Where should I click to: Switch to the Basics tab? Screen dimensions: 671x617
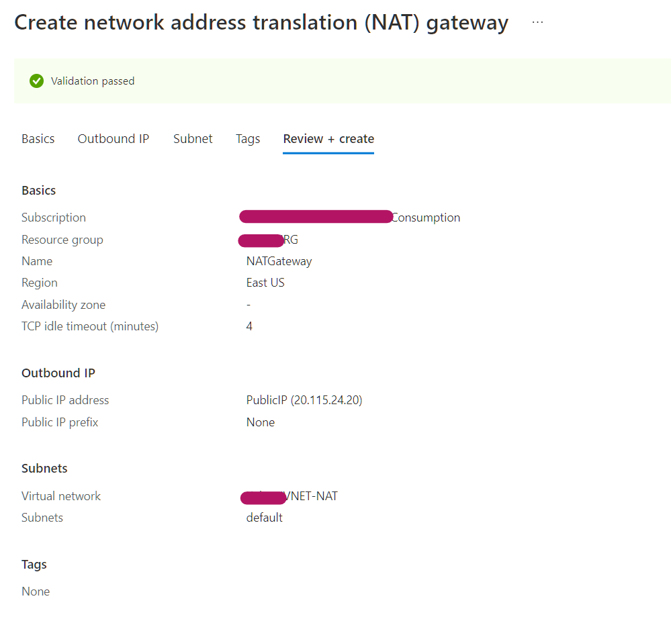[38, 138]
